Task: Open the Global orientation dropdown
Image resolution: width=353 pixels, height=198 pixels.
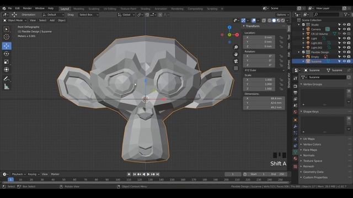Action: coord(126,15)
